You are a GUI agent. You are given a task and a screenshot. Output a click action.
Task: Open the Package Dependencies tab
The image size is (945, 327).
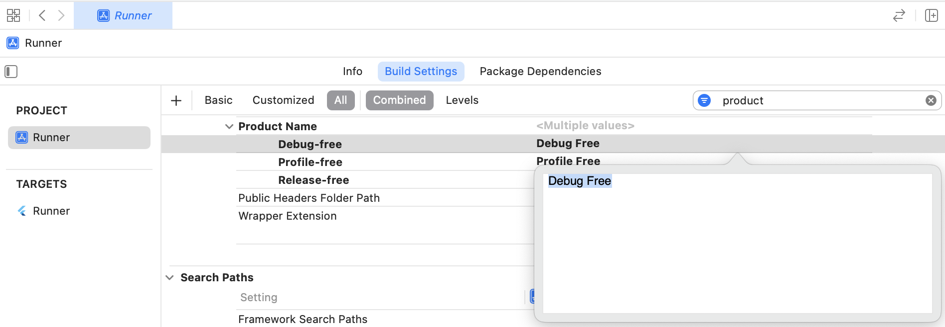tap(540, 72)
